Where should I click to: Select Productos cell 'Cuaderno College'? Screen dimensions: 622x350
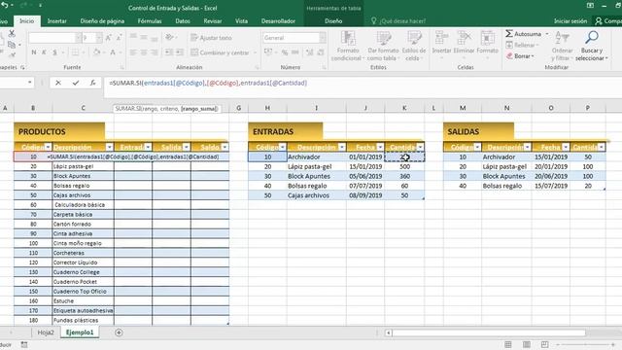click(x=83, y=272)
